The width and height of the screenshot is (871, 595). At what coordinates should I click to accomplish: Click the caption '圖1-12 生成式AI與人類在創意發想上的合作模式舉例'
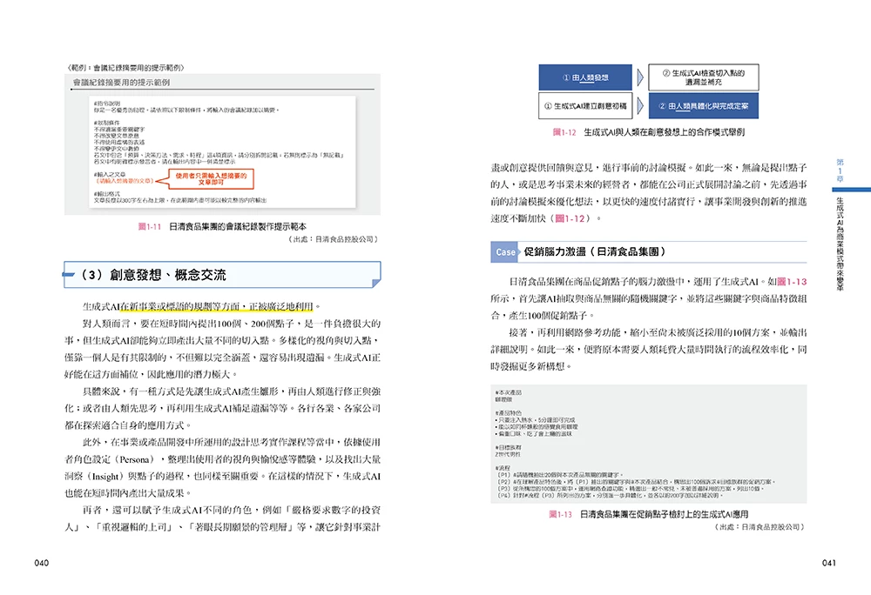648,132
